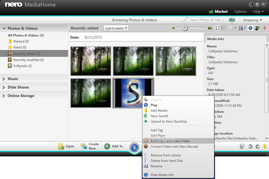Select the forest photo in second row

point(91,93)
